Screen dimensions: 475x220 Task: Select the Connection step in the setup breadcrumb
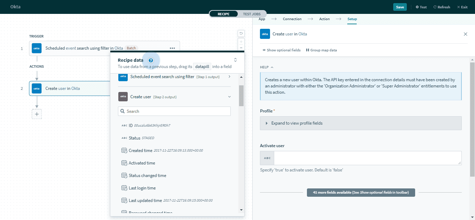point(292,19)
